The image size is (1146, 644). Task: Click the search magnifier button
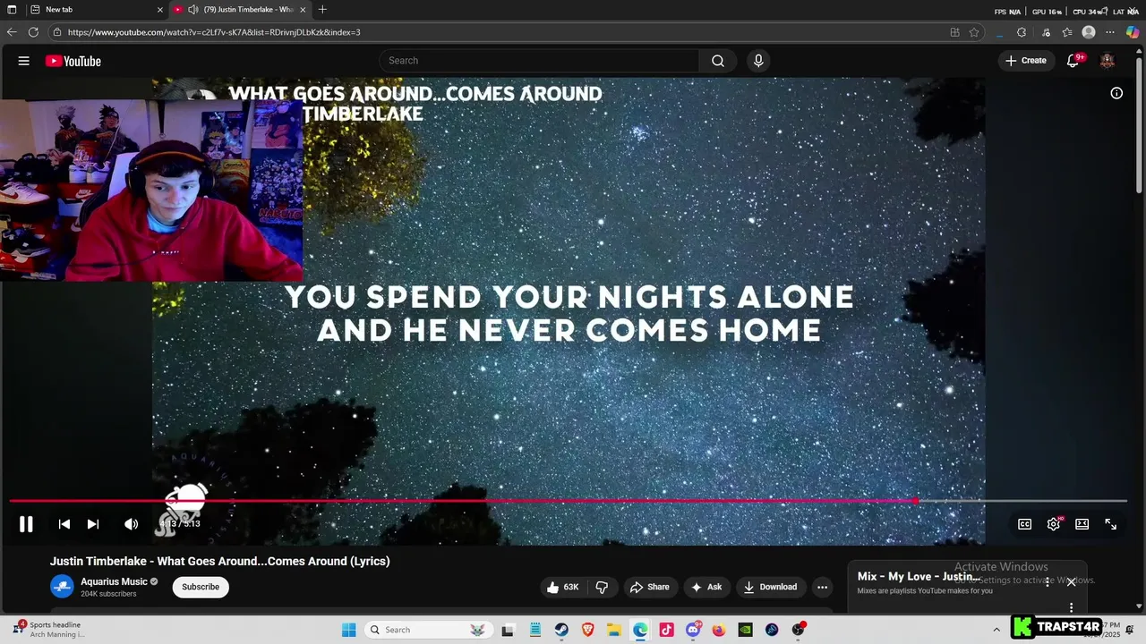[718, 61]
